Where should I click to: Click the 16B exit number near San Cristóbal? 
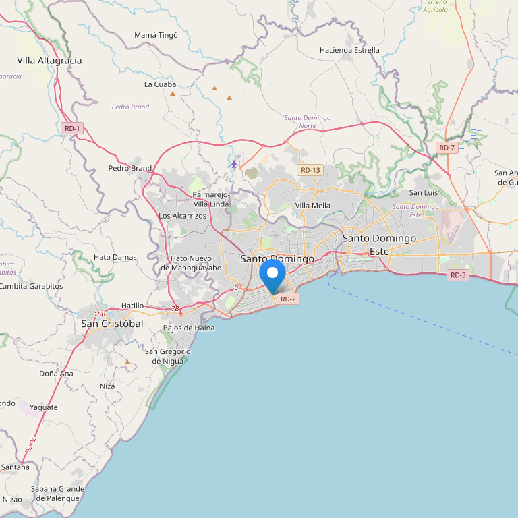pos(100,314)
